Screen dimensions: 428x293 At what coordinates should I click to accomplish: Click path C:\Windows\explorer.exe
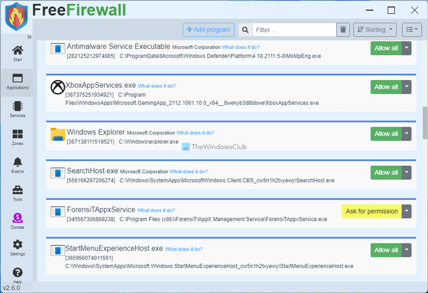point(149,142)
